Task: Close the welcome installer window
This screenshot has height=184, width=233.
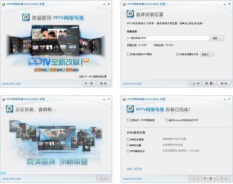Action: (109, 4)
